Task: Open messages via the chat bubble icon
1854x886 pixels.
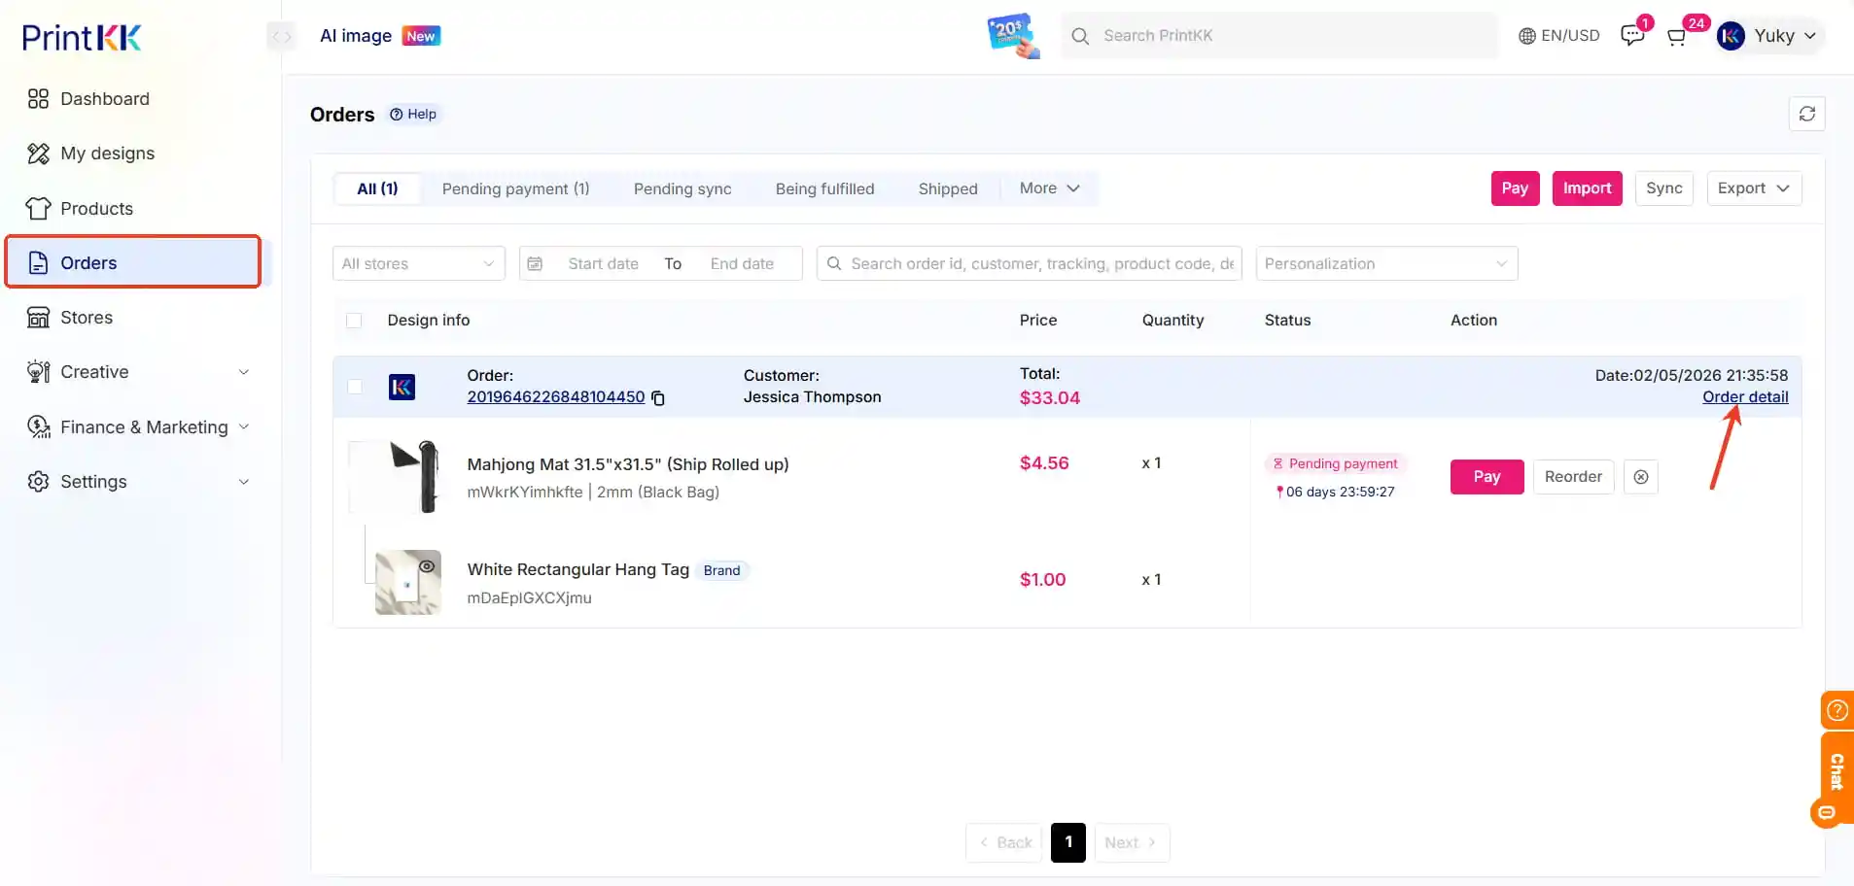Action: 1631,35
